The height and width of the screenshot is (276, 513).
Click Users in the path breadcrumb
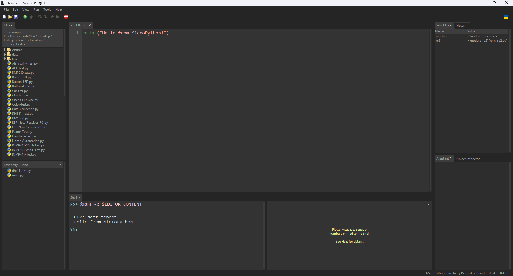tap(14, 36)
